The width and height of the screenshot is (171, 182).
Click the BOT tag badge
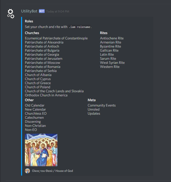click(x=42, y=11)
